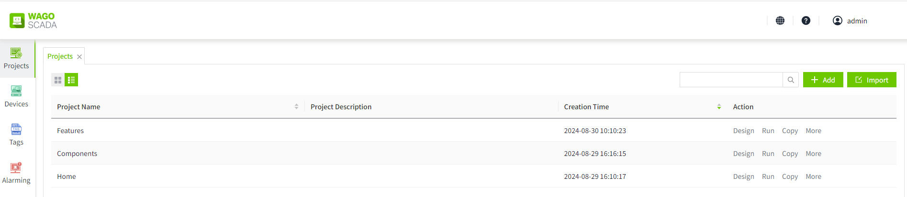Screen dimensions: 907x197
Task: Expand More actions for Home project
Action: pyautogui.click(x=813, y=176)
